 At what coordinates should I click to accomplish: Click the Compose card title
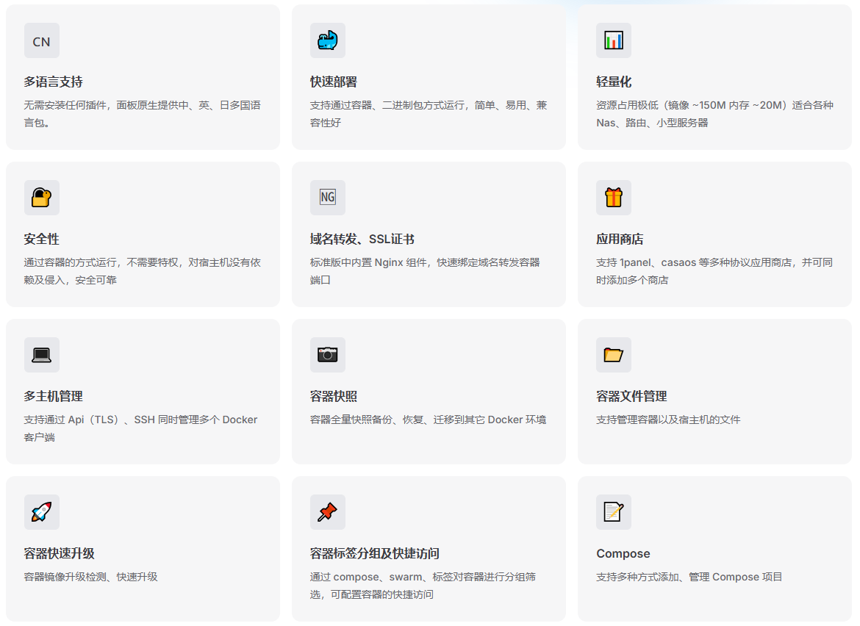(623, 553)
